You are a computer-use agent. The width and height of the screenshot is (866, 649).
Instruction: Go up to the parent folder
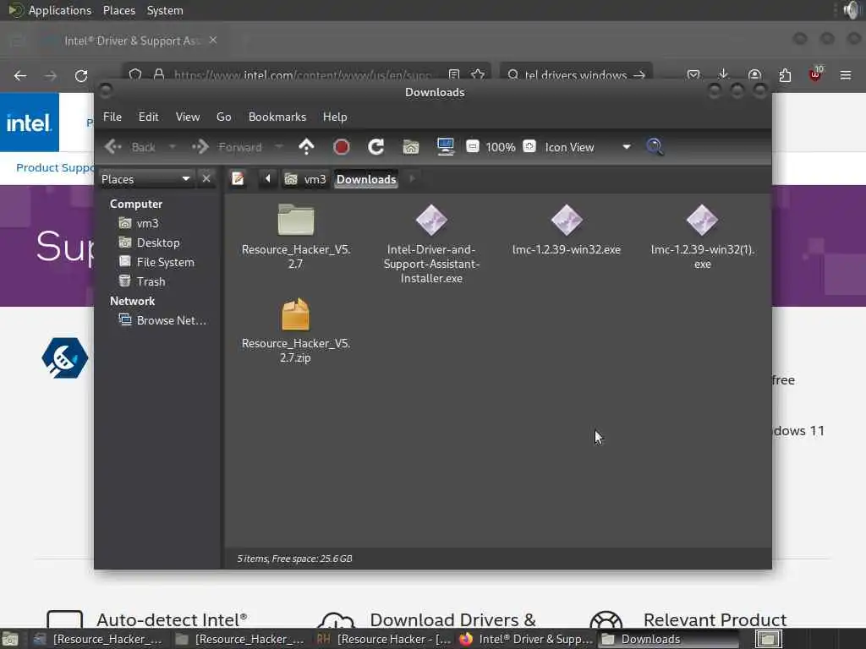[x=306, y=147]
